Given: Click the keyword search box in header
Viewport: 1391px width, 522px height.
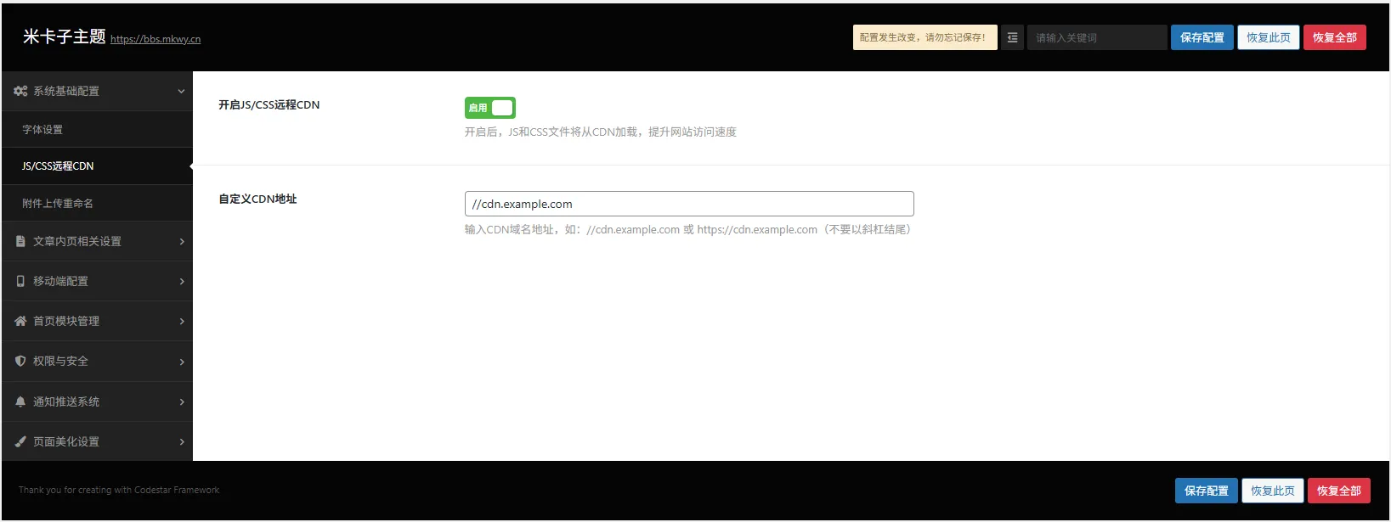Looking at the screenshot, I should pos(1096,37).
